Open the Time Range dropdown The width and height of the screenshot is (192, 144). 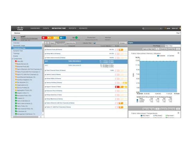point(172,46)
